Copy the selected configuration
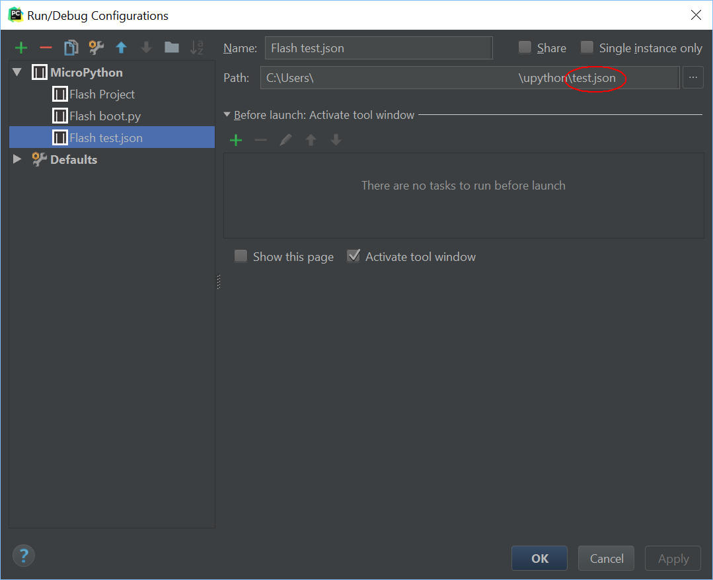 pos(71,48)
